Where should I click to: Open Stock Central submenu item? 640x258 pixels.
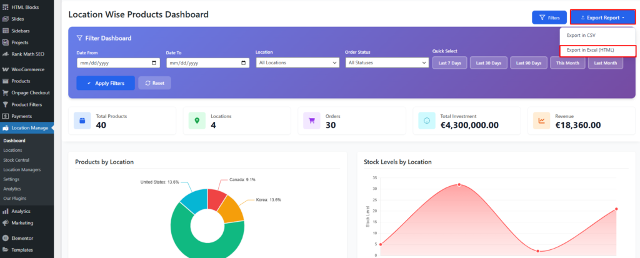pyautogui.click(x=17, y=160)
